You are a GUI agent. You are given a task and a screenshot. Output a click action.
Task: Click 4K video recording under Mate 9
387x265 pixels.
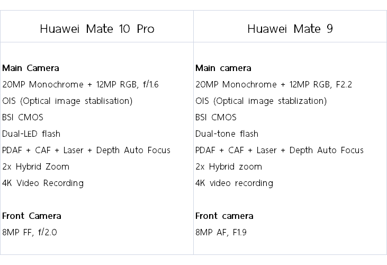234,183
